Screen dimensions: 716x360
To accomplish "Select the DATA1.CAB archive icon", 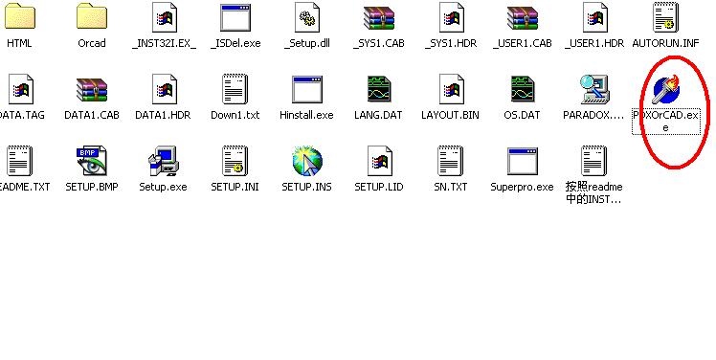I will tap(91, 89).
